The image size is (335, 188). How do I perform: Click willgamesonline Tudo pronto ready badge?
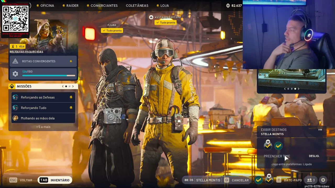165,22
